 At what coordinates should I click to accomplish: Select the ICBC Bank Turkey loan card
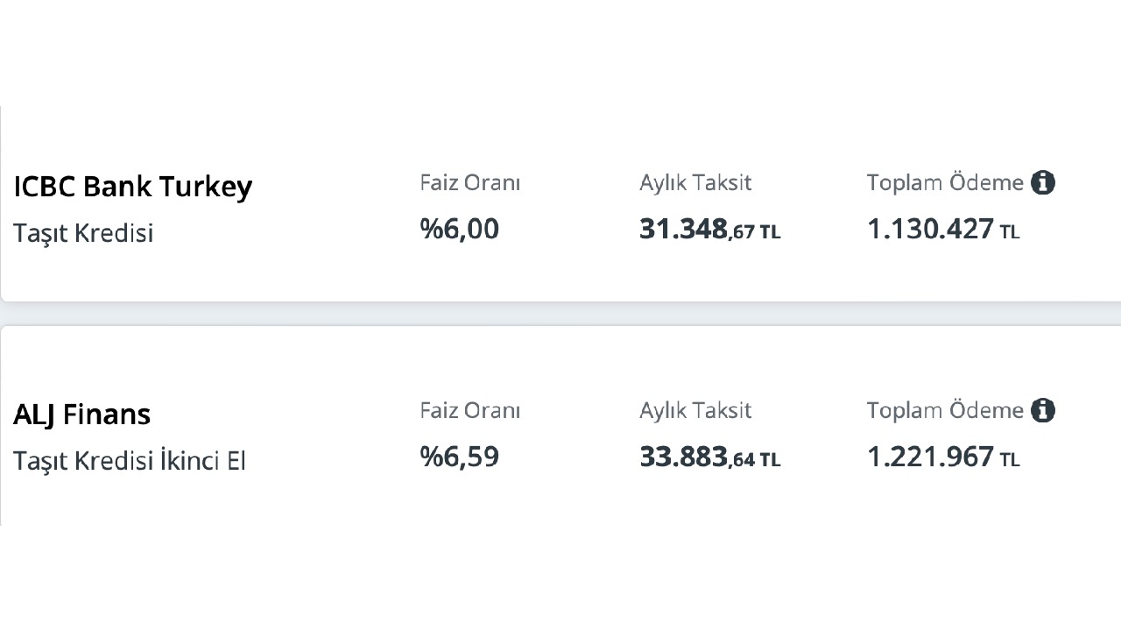pos(560,203)
